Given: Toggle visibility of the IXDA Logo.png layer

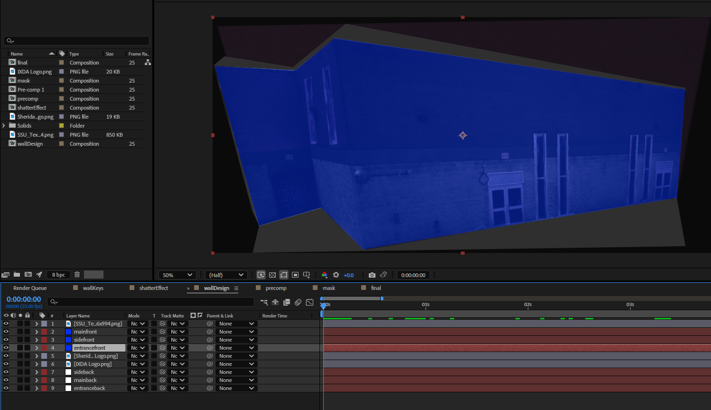Looking at the screenshot, I should coord(6,363).
